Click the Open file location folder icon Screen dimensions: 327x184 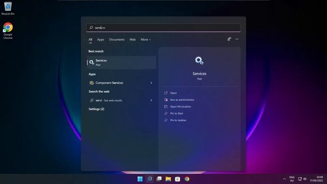click(166, 107)
